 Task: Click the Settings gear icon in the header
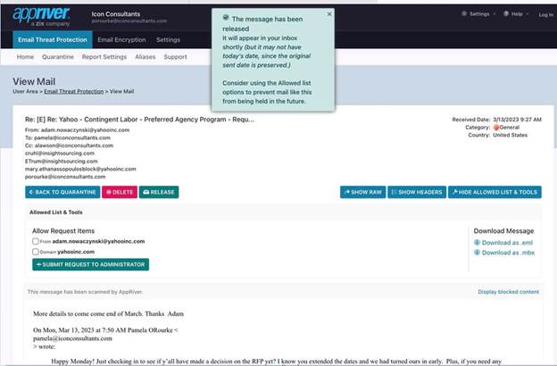point(464,13)
